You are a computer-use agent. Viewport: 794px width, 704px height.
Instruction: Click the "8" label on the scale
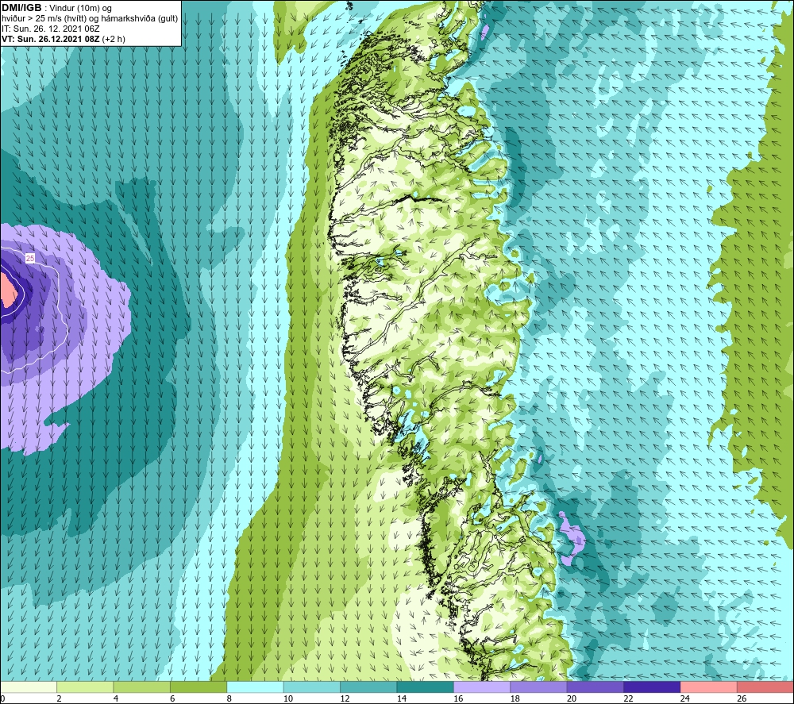tap(229, 698)
